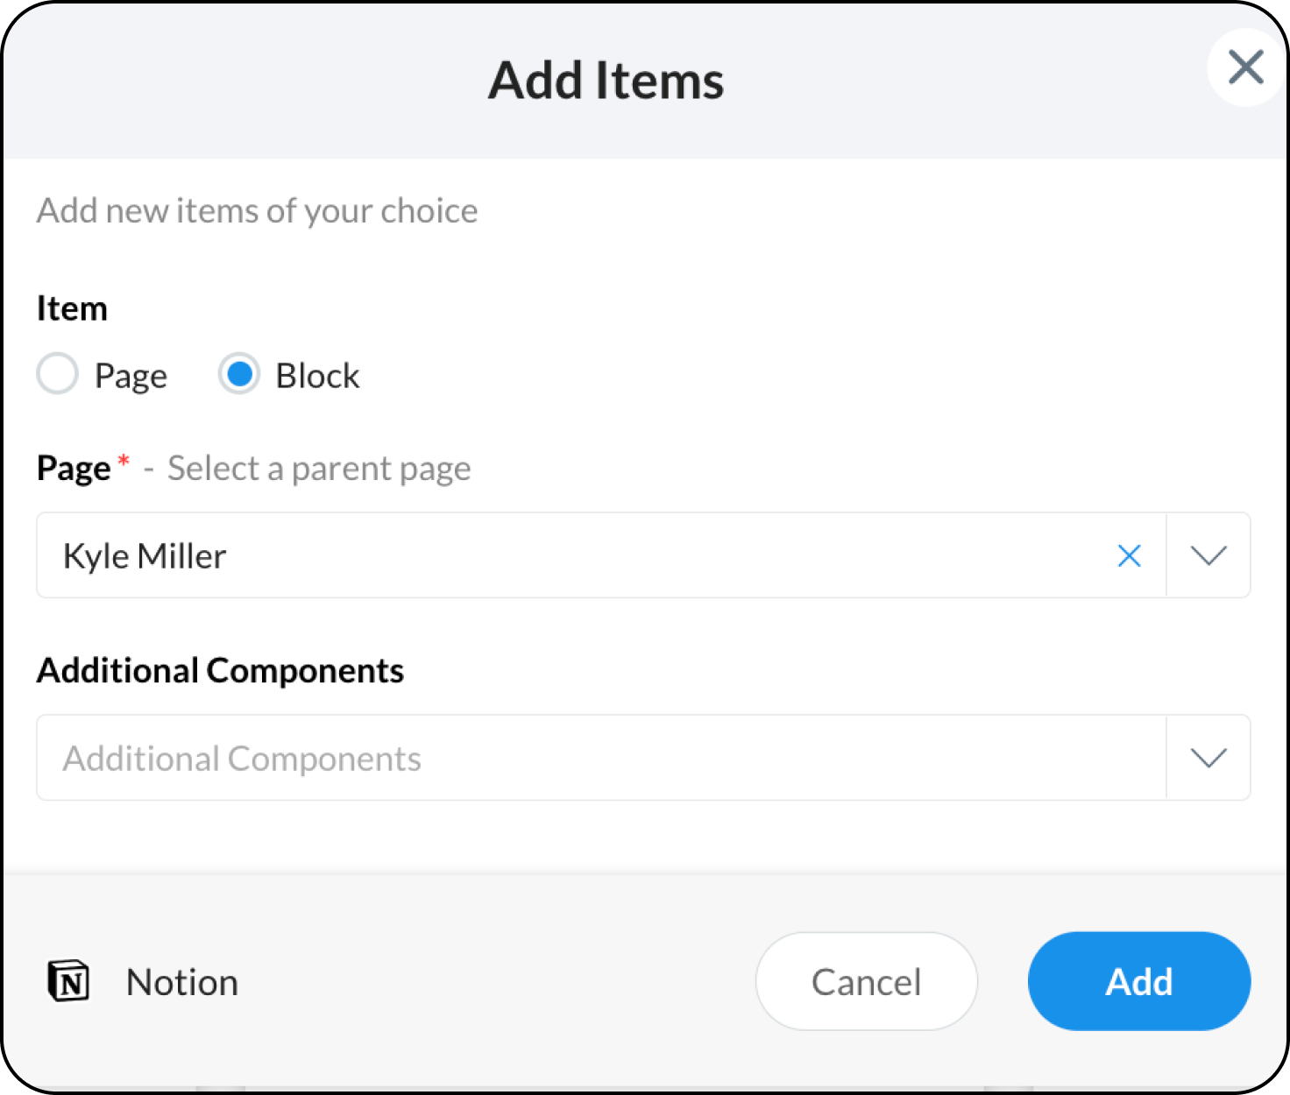Click the 'Add new items of your choice' subtitle
This screenshot has height=1095, width=1290.
[257, 211]
